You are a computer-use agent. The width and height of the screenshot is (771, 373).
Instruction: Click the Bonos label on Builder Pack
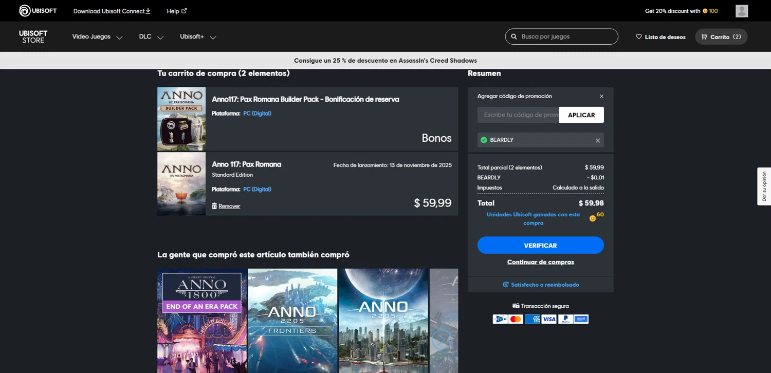[x=436, y=138]
